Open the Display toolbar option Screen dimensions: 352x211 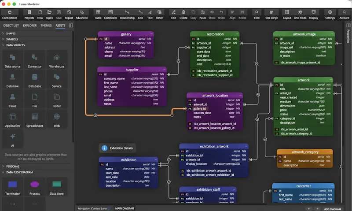click(x=314, y=15)
